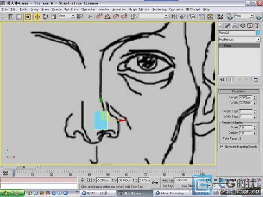
Task: Click the Width Segs value field
Action: click(x=246, y=117)
